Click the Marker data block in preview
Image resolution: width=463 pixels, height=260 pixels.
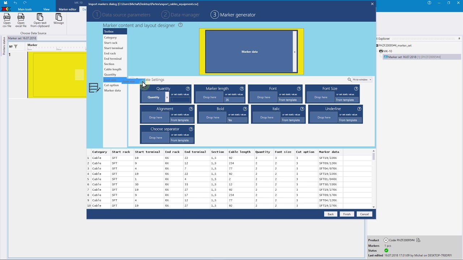point(250,52)
